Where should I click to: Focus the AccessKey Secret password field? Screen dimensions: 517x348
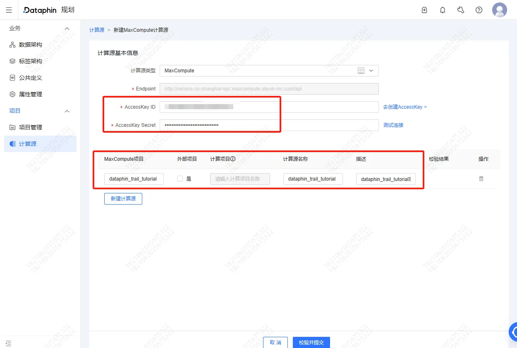(x=269, y=125)
